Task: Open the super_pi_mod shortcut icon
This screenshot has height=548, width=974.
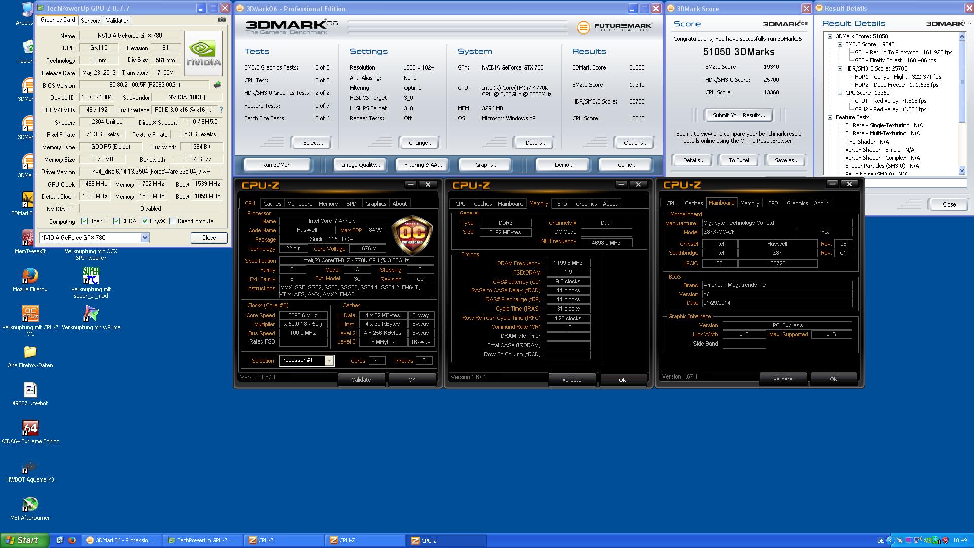Action: pyautogui.click(x=91, y=276)
